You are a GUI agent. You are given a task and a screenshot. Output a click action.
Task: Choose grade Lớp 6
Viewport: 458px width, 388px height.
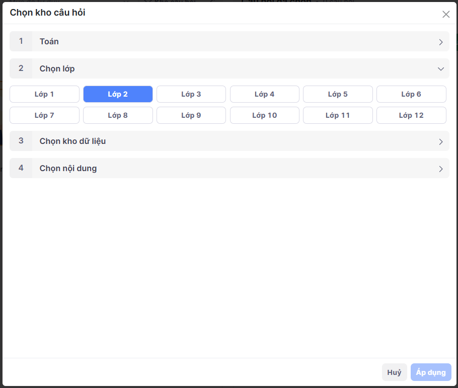(411, 94)
